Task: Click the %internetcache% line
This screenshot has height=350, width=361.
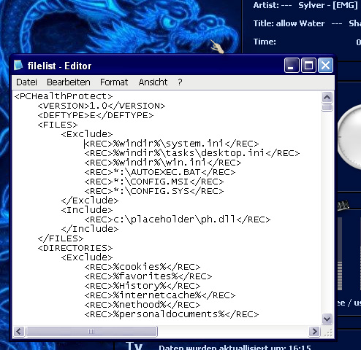Action: pos(160,295)
